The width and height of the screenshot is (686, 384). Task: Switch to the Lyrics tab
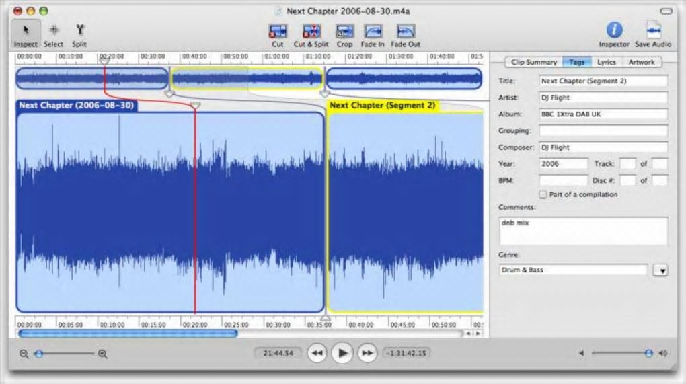click(606, 62)
